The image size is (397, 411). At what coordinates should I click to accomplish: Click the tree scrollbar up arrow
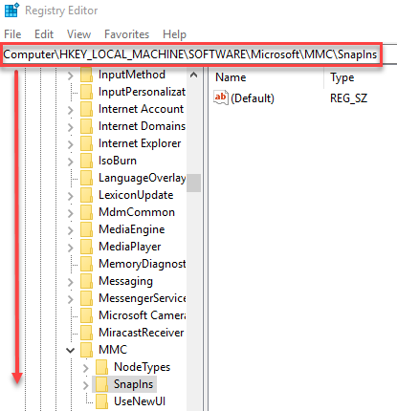[x=193, y=76]
